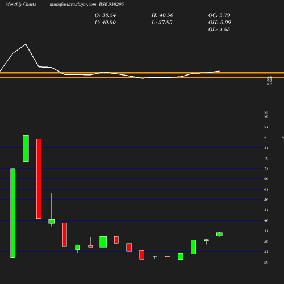Click the "OC: 3.79" readout
284x284 pixels.
click(219, 15)
